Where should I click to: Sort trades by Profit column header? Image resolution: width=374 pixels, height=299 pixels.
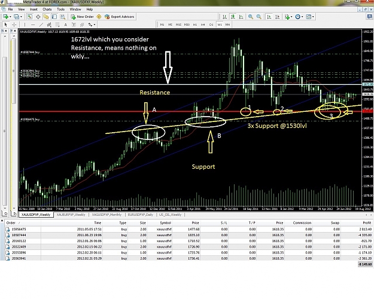pos(367,222)
